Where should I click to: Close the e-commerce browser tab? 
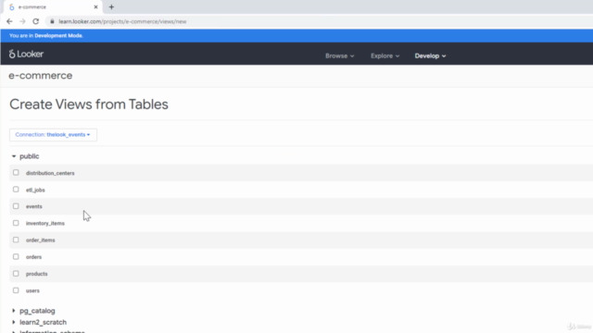[95, 6]
